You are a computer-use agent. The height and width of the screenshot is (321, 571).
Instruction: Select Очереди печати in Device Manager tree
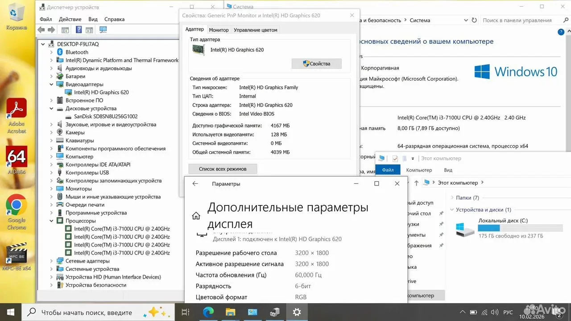pyautogui.click(x=85, y=205)
